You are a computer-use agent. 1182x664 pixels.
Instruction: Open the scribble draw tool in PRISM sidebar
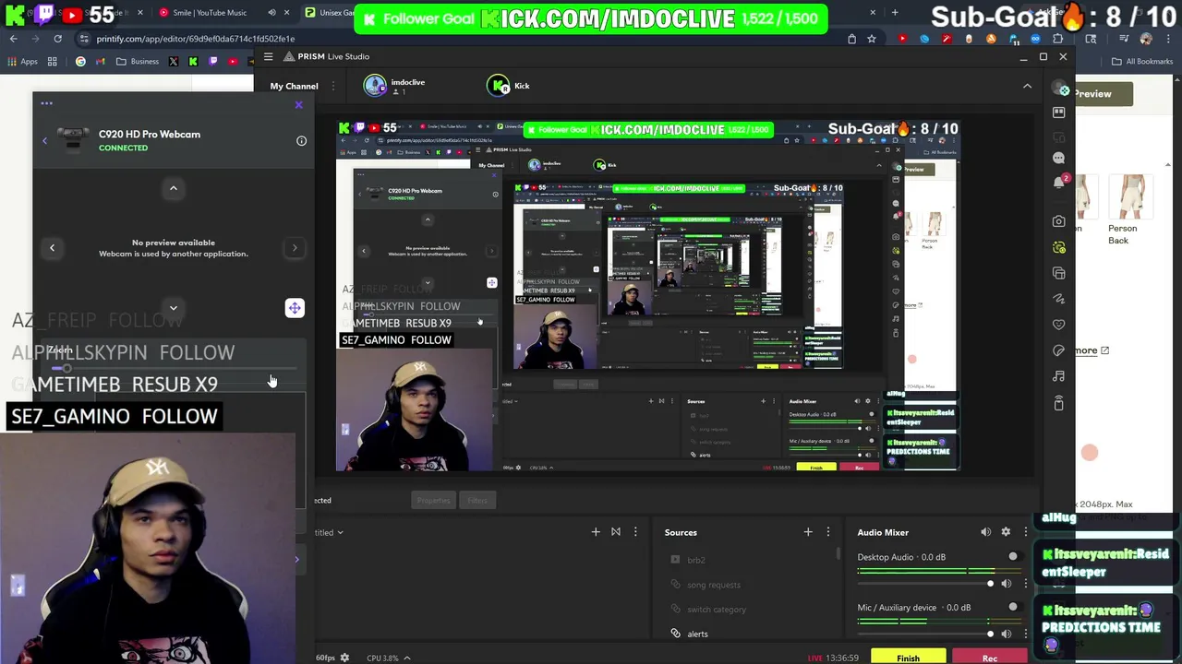[x=1059, y=299]
